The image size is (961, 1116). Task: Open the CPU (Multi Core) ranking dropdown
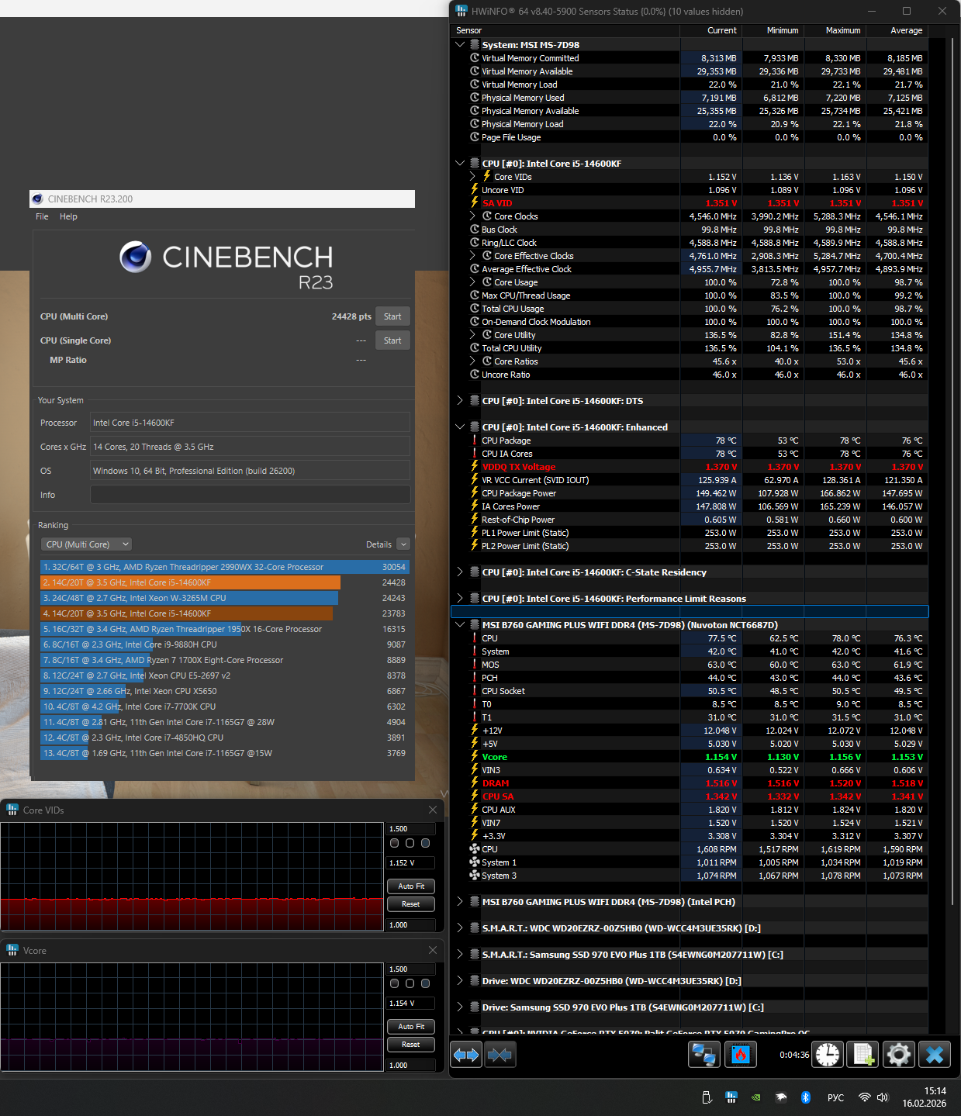(x=86, y=544)
